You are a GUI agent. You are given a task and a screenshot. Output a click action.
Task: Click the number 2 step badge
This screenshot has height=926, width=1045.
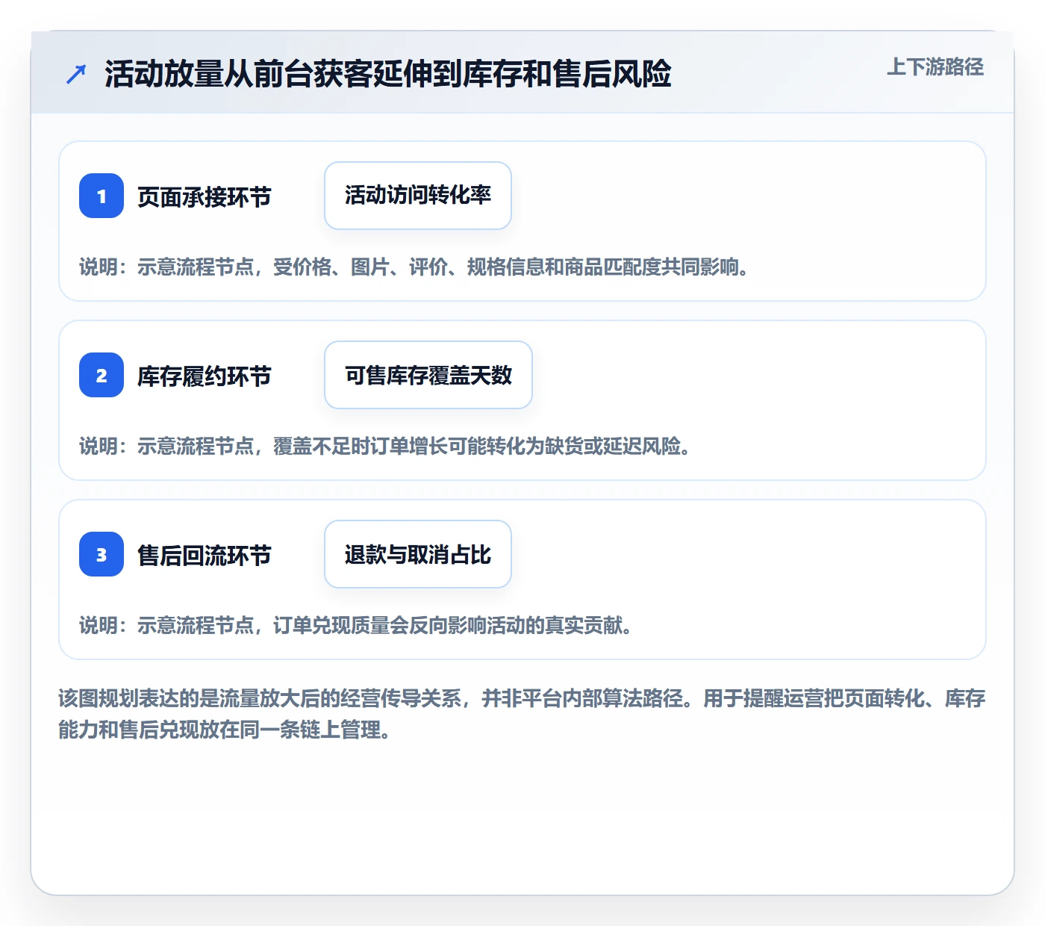[102, 375]
